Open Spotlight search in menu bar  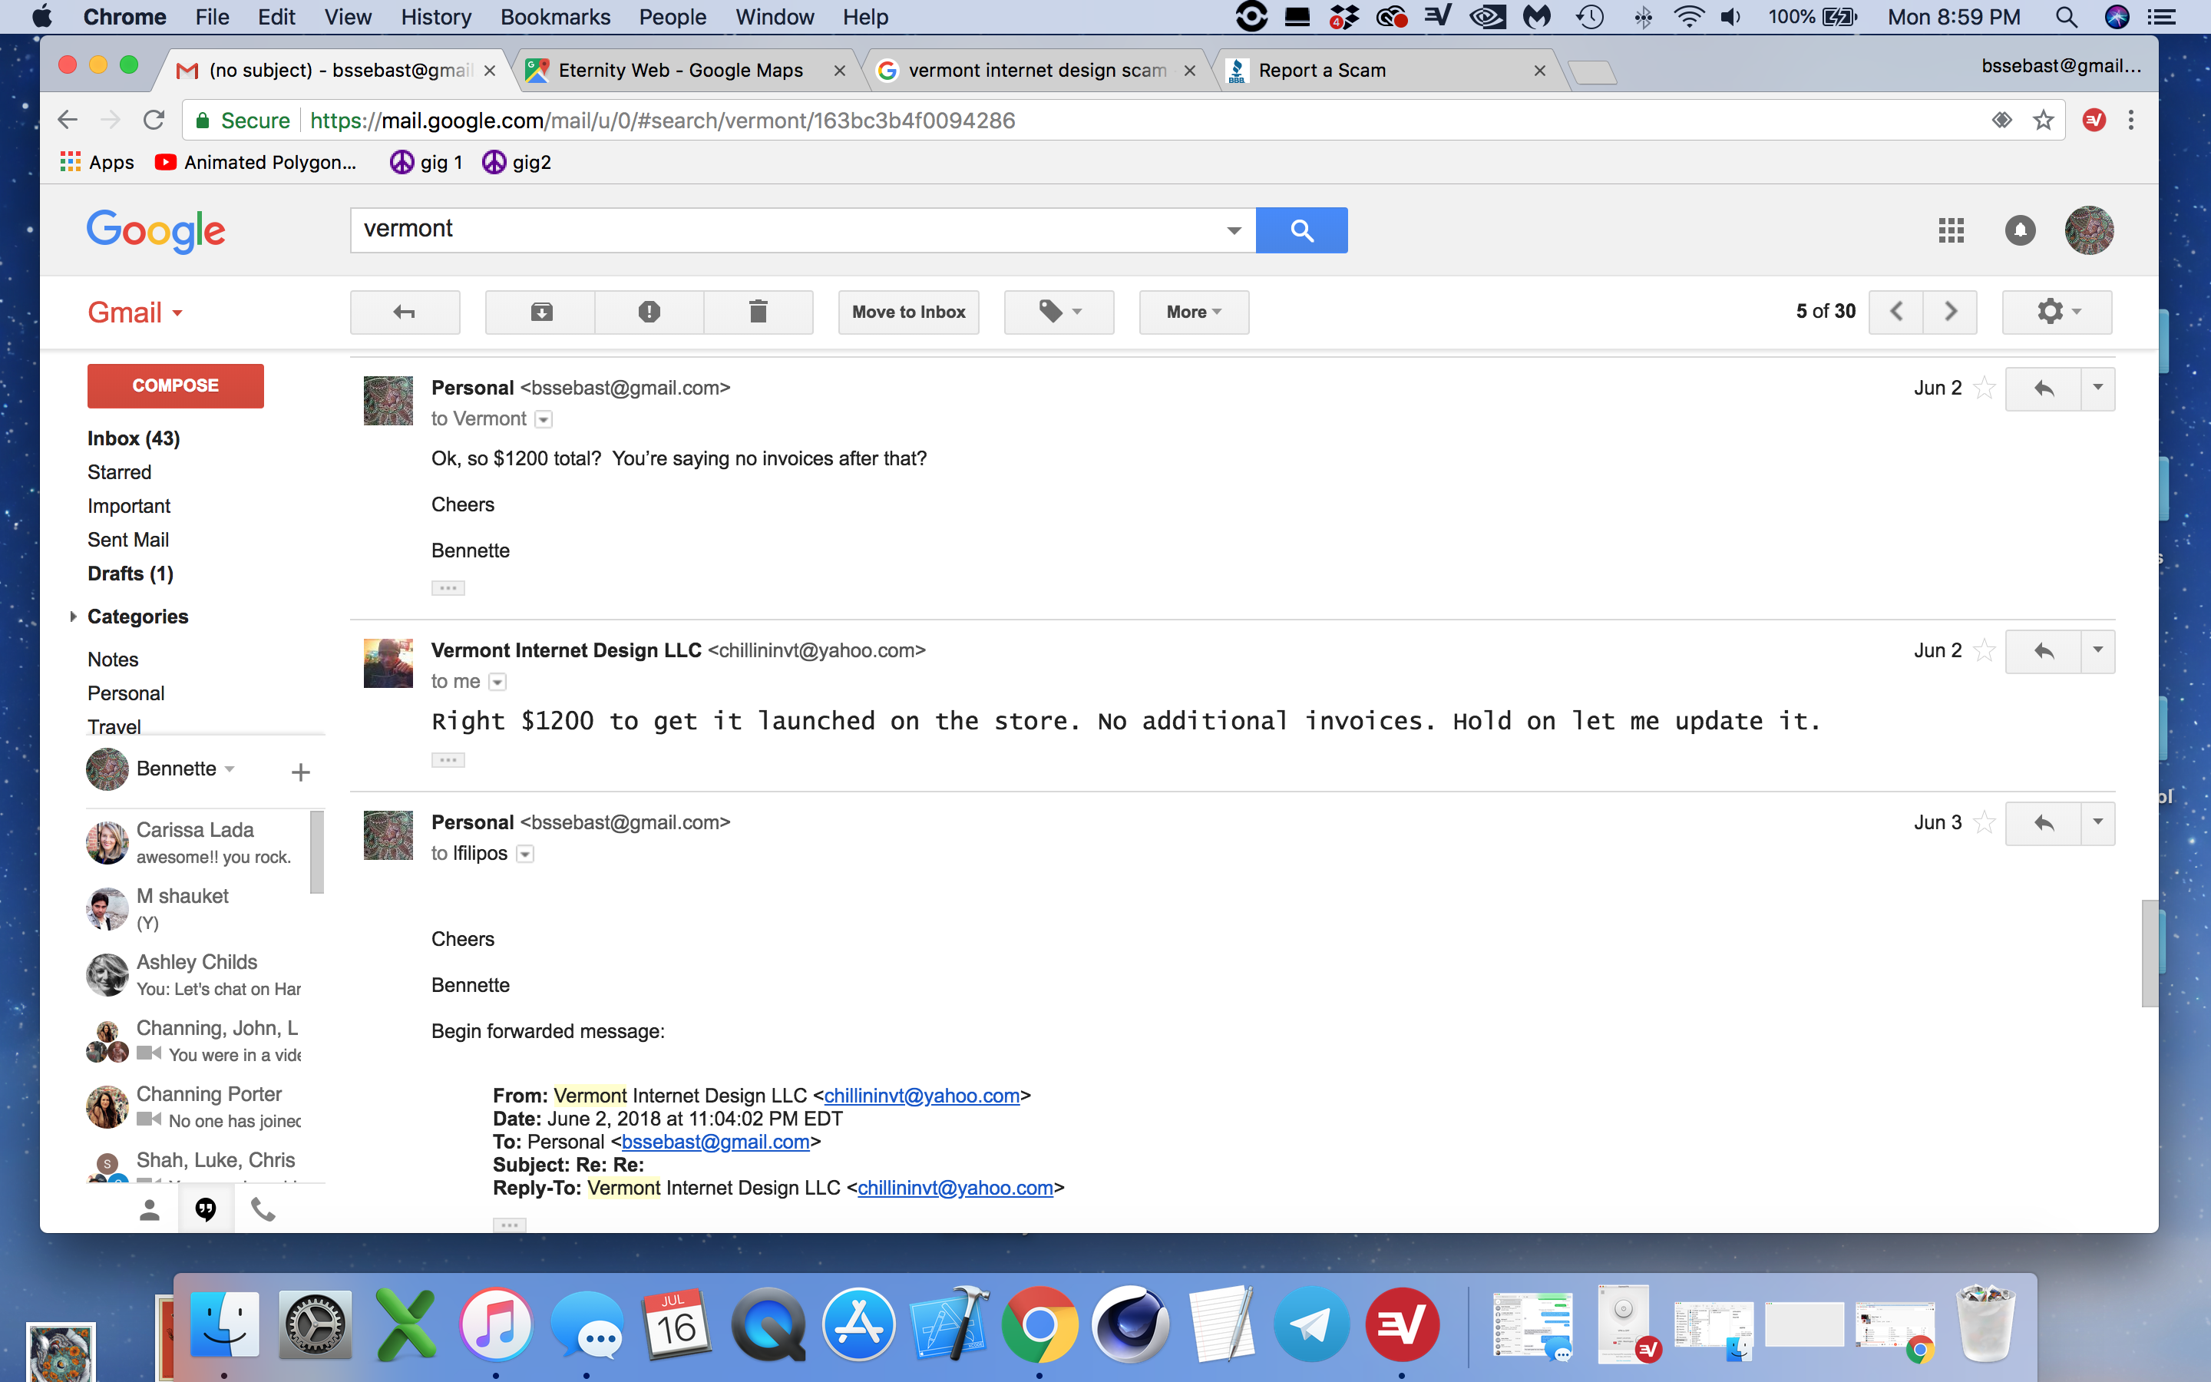(2066, 16)
